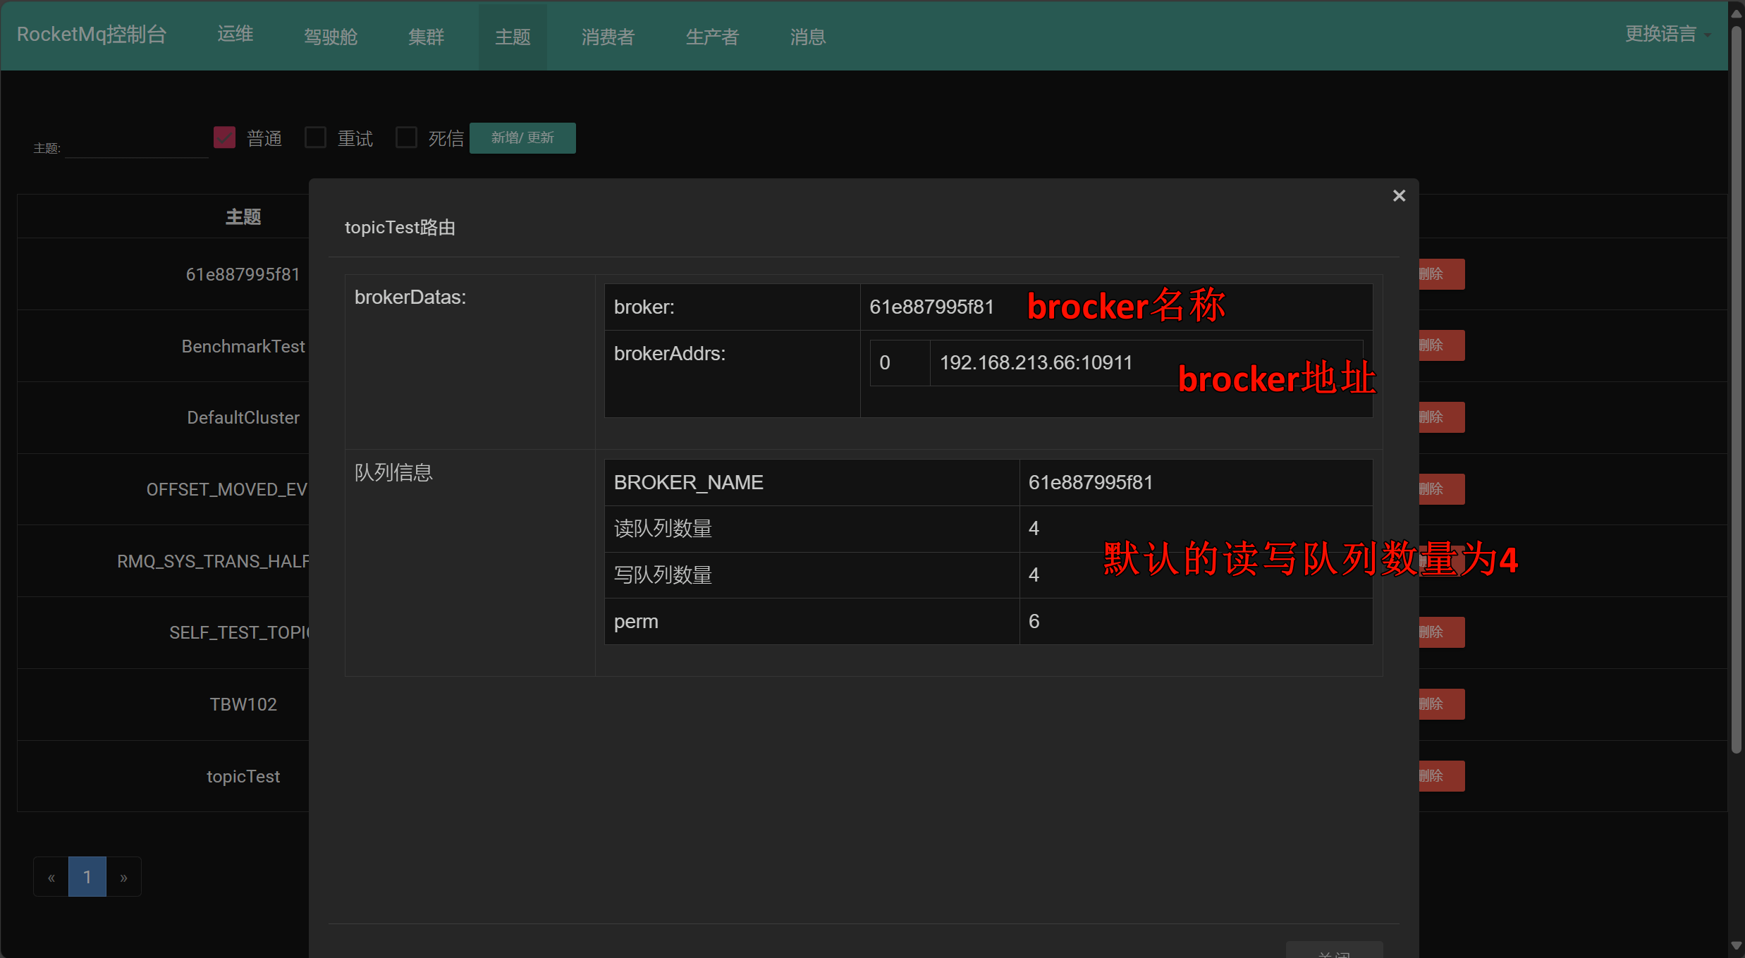The height and width of the screenshot is (958, 1745).
Task: Click scrollbar up arrow at top right
Action: [1737, 13]
